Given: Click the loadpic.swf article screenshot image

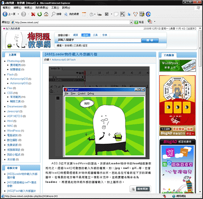Looking at the screenshot, I should click(99, 113).
